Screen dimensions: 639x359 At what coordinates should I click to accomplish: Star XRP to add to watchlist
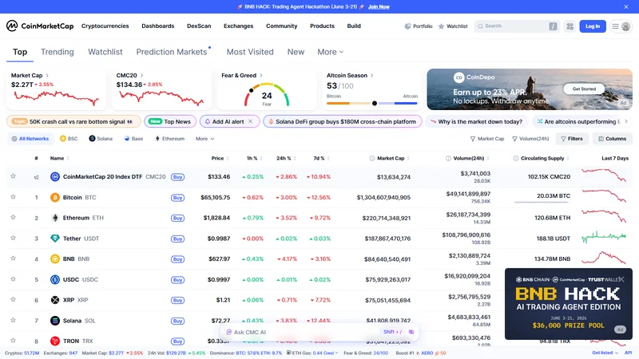click(x=13, y=300)
